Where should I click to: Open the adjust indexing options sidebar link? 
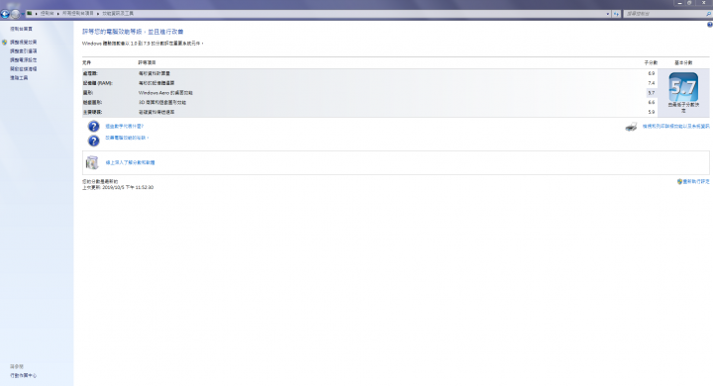tap(23, 50)
